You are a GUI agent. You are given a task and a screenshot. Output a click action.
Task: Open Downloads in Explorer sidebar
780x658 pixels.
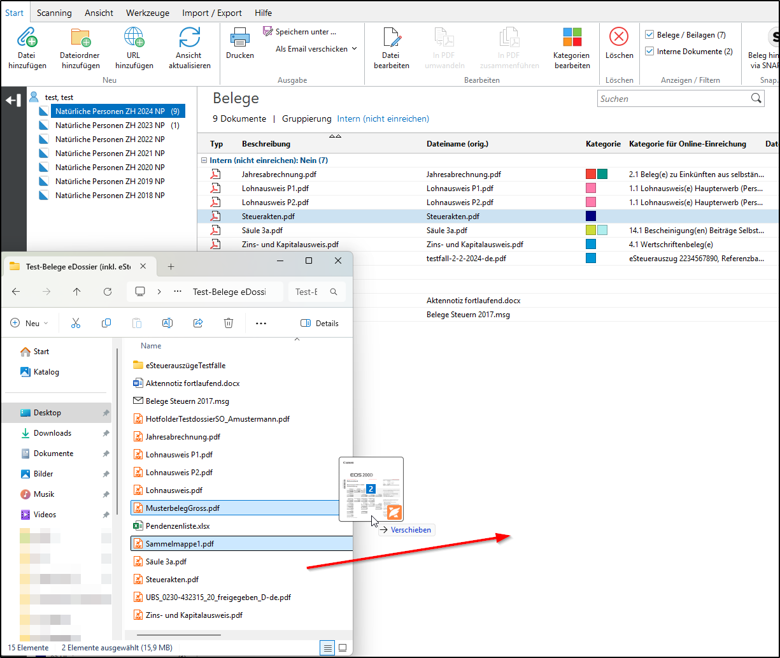[52, 433]
